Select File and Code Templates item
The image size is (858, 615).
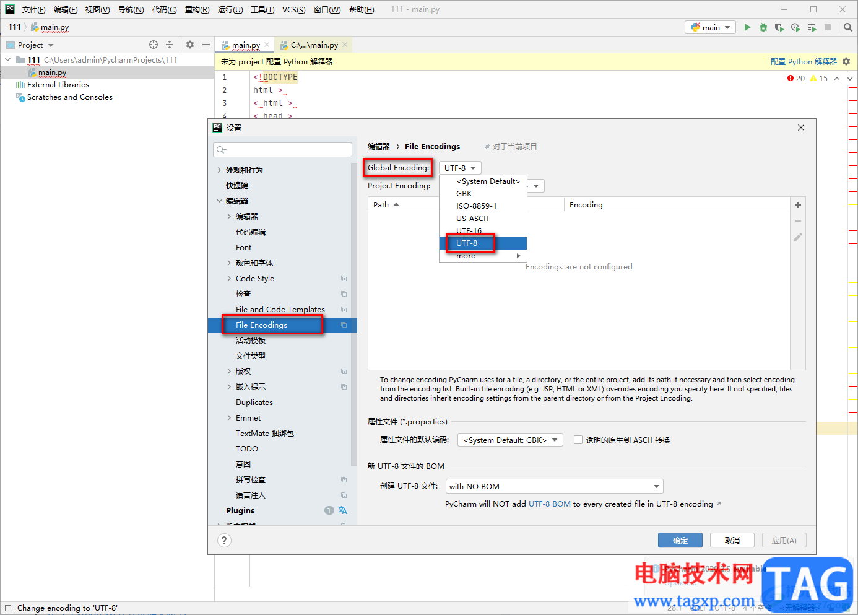pyautogui.click(x=280, y=310)
